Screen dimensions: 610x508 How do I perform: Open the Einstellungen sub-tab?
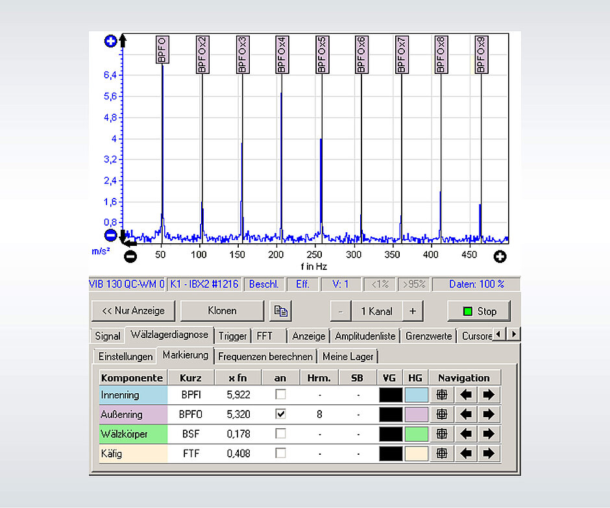(124, 356)
